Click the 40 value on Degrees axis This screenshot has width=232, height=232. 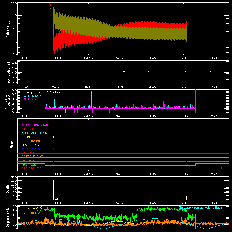point(15,220)
